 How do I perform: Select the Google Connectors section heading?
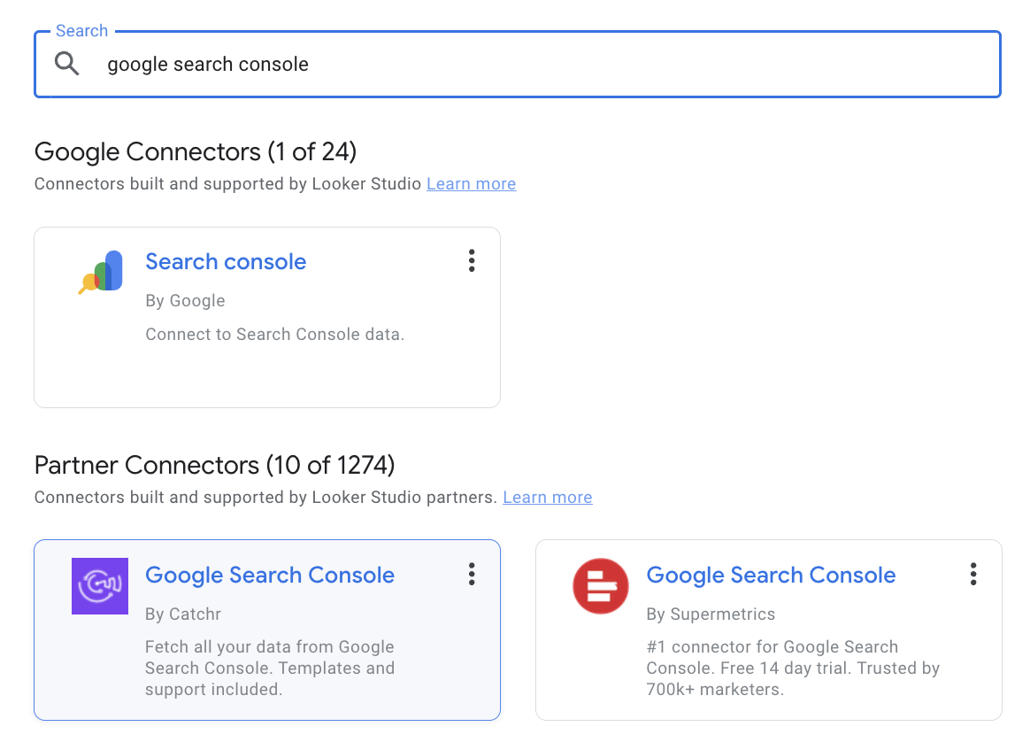pos(195,151)
